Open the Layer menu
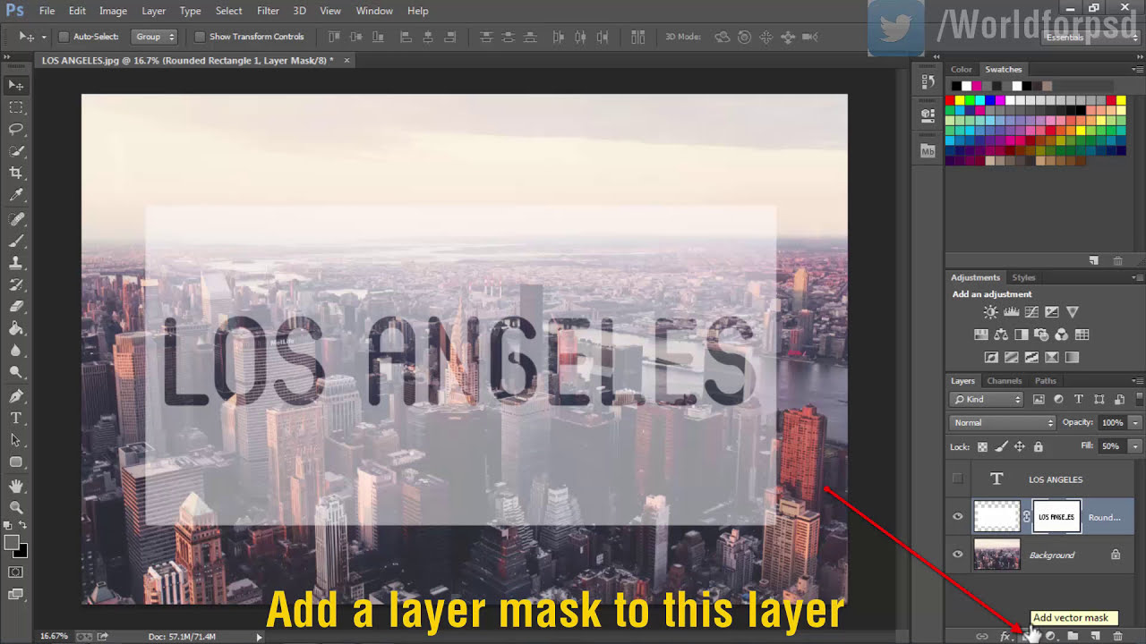The image size is (1146, 644). click(154, 11)
